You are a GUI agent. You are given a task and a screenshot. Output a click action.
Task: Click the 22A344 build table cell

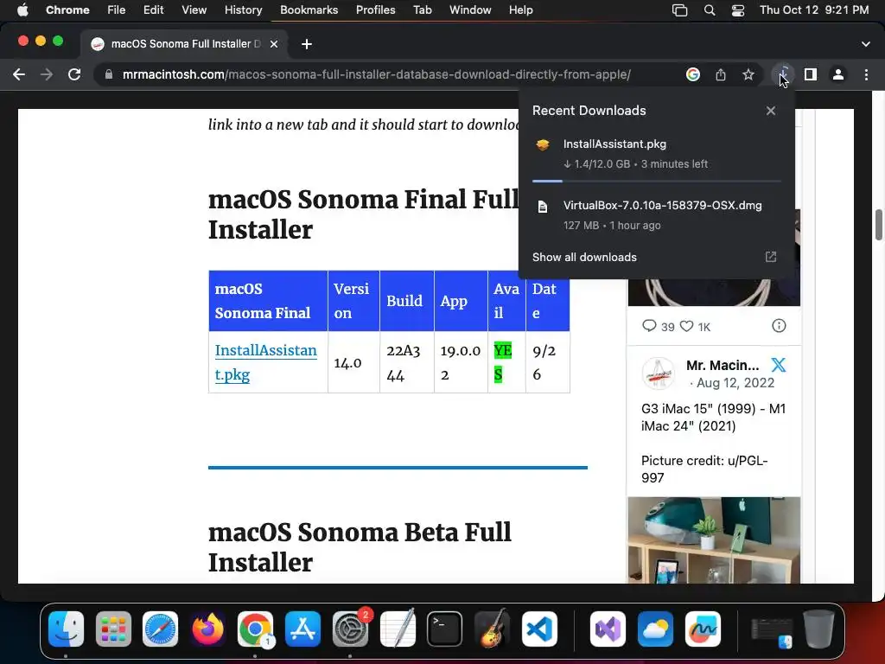[x=405, y=362]
